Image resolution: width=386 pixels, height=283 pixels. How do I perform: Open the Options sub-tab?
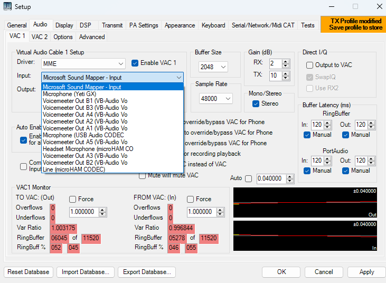coord(63,37)
